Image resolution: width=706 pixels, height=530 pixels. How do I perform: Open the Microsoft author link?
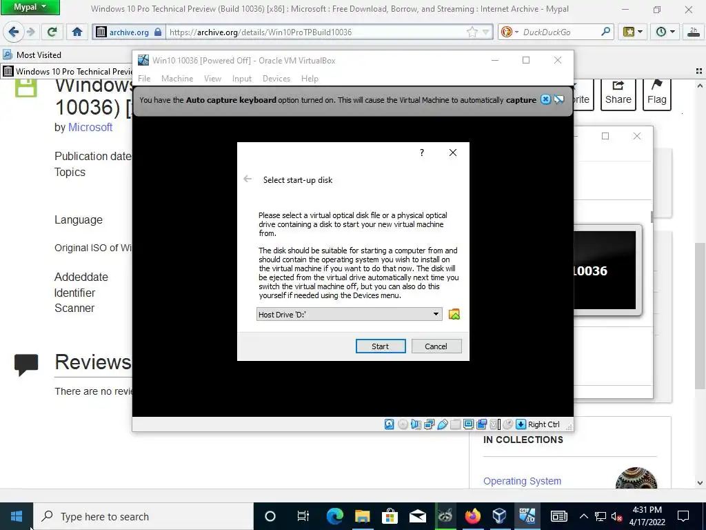(90, 128)
